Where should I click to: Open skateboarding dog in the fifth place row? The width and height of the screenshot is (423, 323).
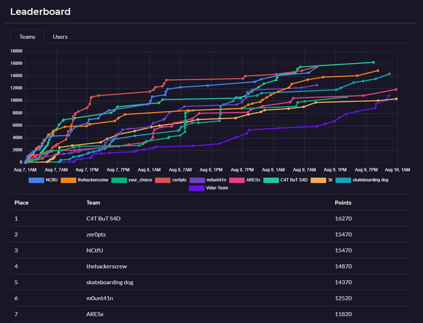tap(110, 282)
